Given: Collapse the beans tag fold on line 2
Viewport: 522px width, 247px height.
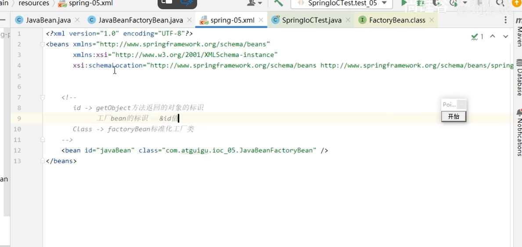Looking at the screenshot, I should [43, 44].
